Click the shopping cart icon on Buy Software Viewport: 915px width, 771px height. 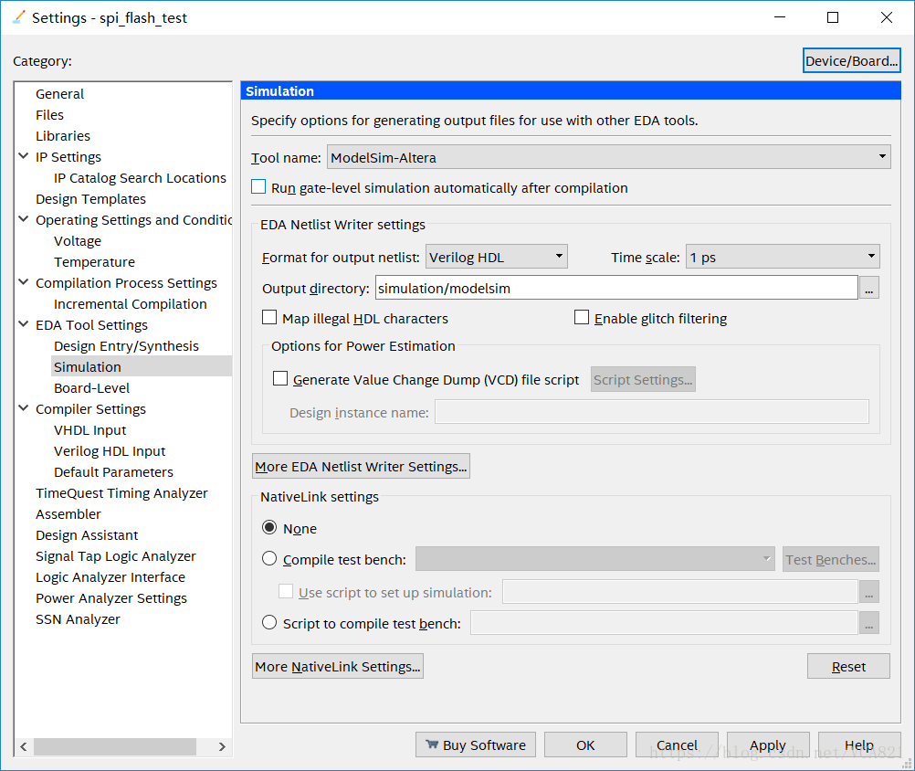(432, 745)
